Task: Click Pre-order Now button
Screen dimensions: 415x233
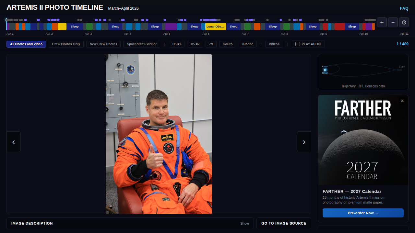Action: click(x=363, y=213)
